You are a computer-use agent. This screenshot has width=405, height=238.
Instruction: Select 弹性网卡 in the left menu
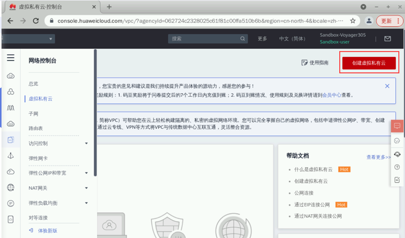coord(38,158)
